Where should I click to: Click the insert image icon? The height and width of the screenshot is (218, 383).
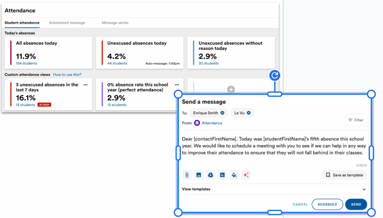(x=199, y=175)
